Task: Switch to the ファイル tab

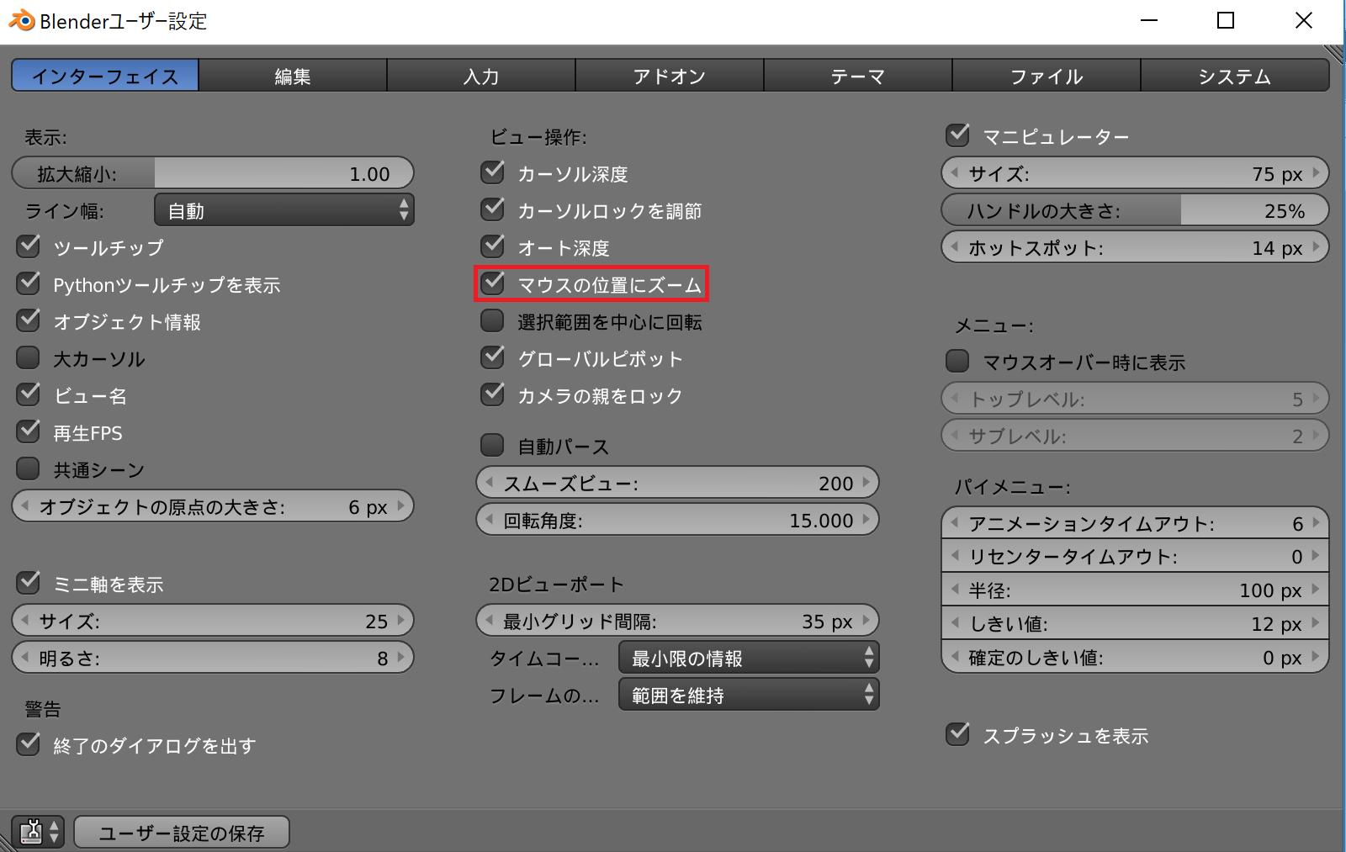Action: click(x=1047, y=76)
